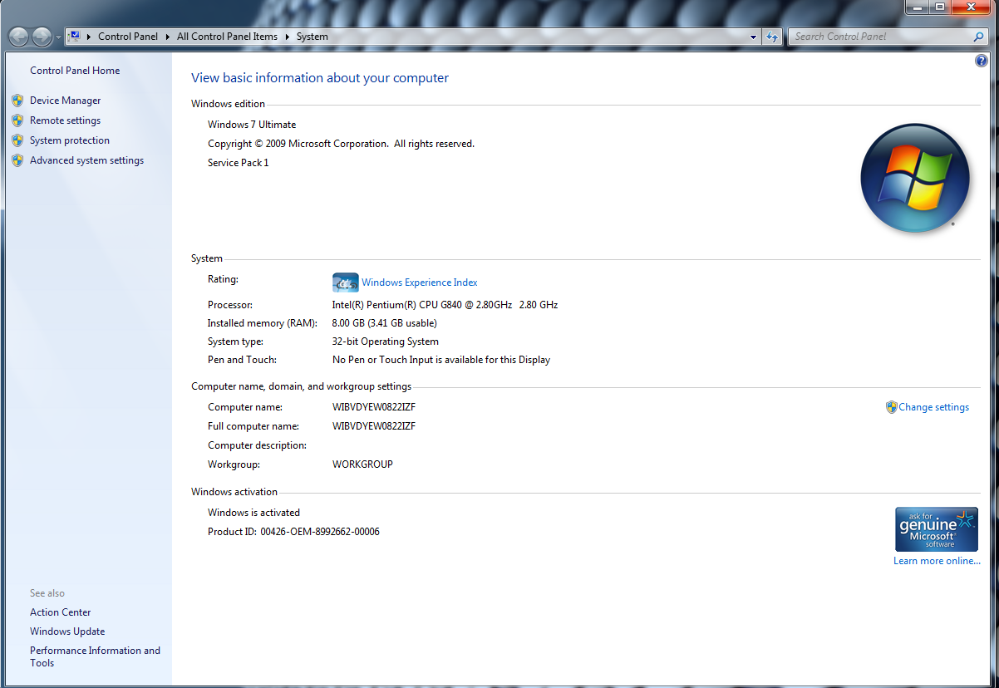This screenshot has height=688, width=999.
Task: Expand the arrow after All Control Panel Items
Action: [288, 37]
